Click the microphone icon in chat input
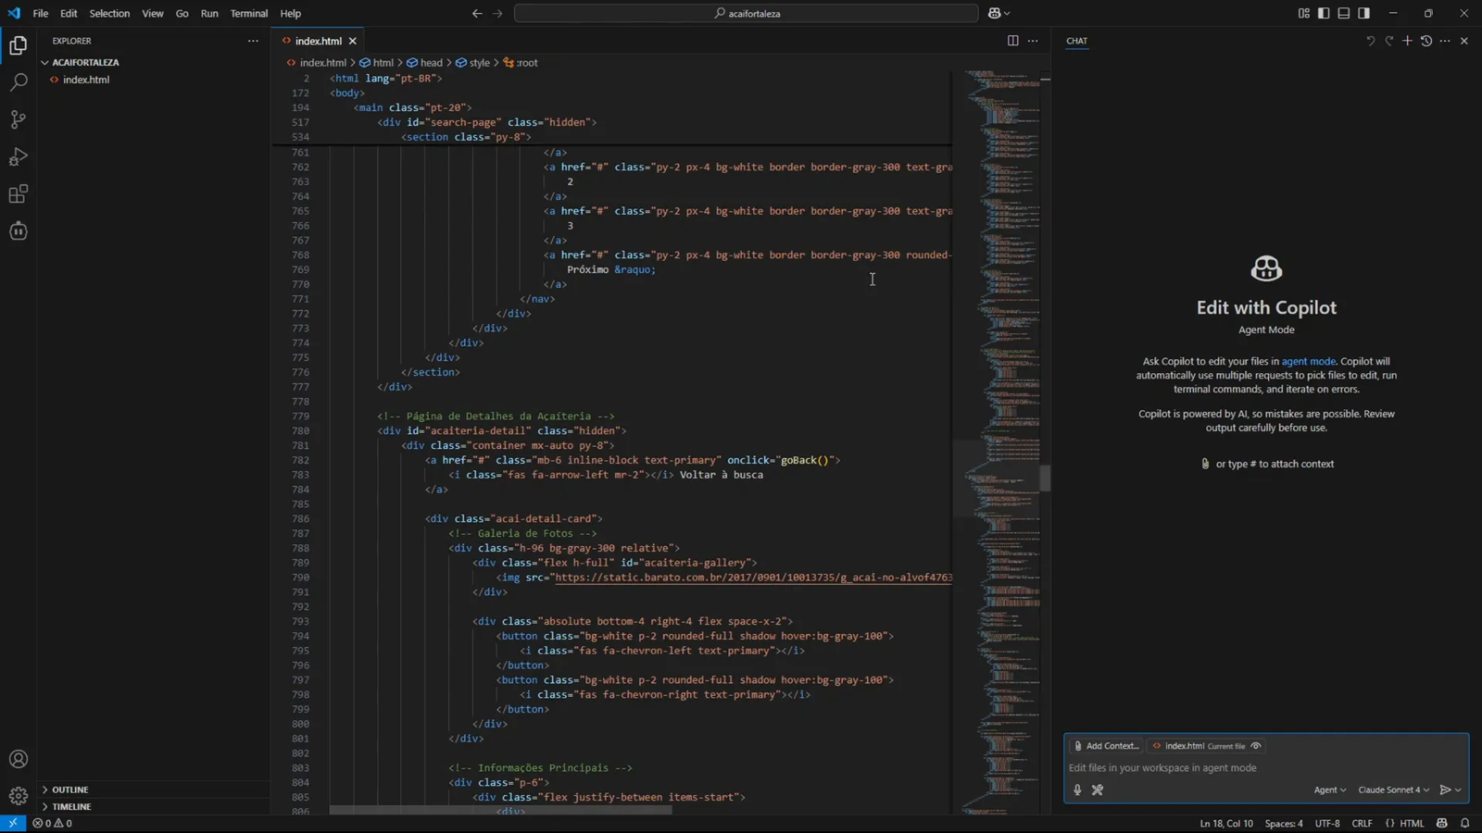The width and height of the screenshot is (1482, 833). coord(1077,789)
